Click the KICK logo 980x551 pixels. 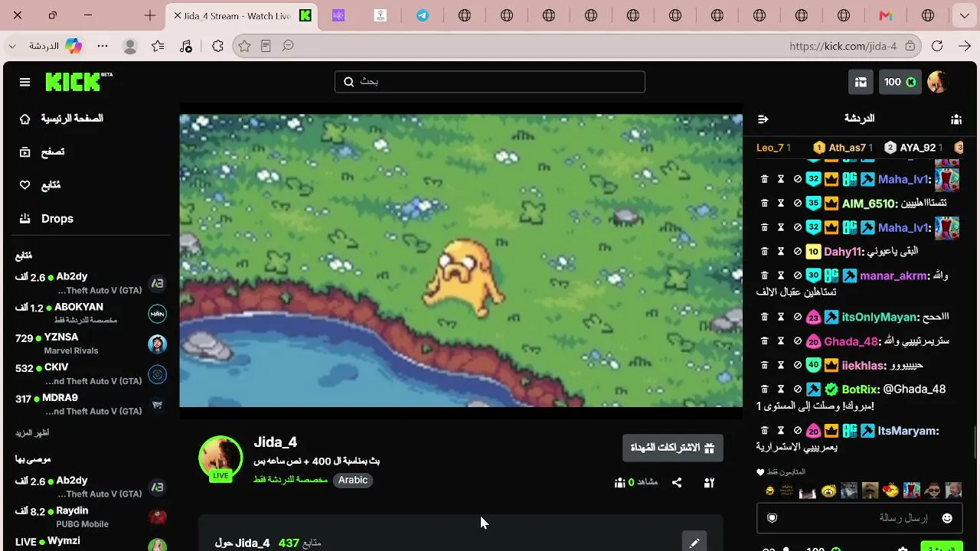tap(78, 81)
